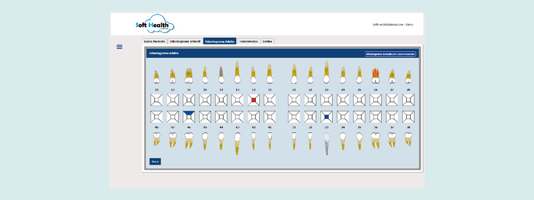
Task: Select lower tooth 47 image
Action: click(x=172, y=140)
